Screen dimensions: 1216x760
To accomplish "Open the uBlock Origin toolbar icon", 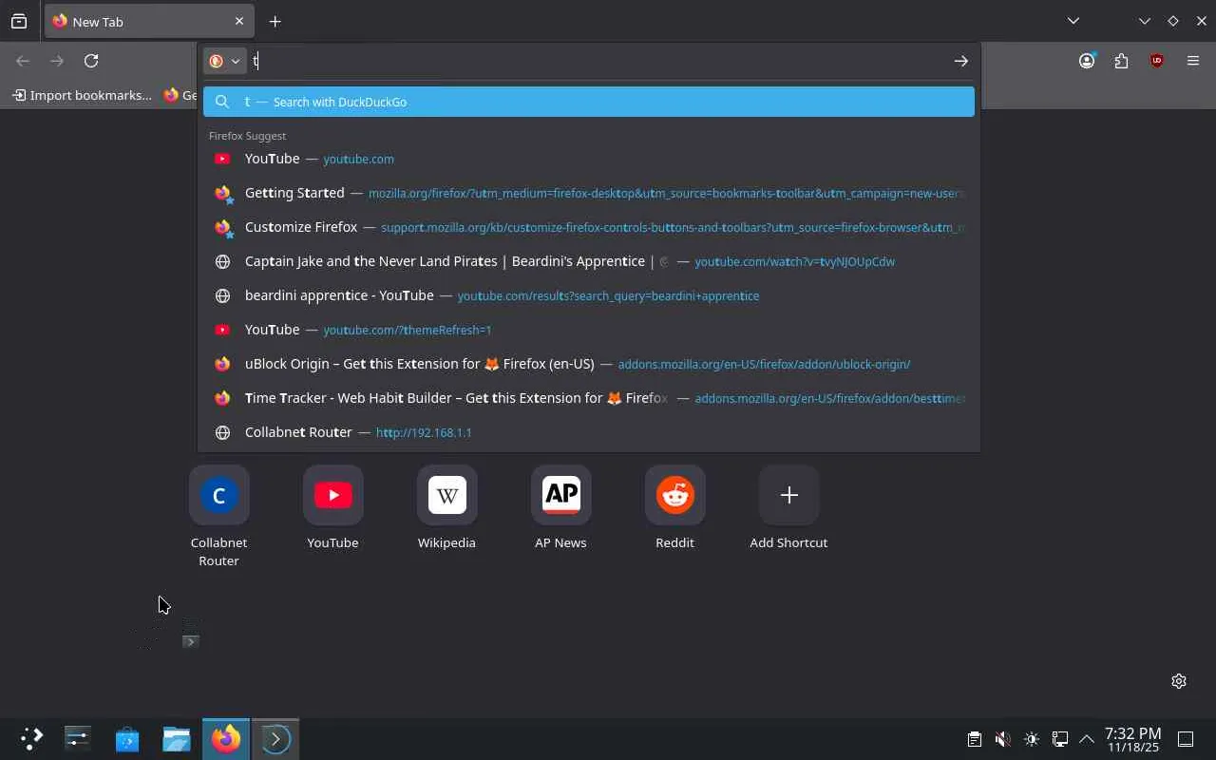I will coord(1157,61).
